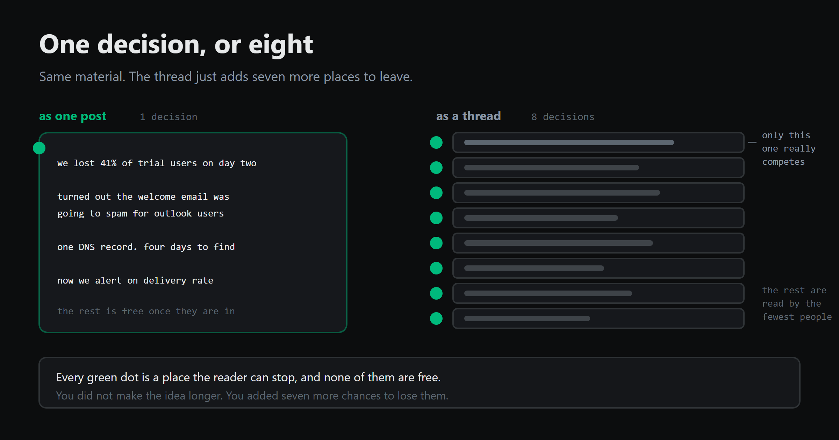Click the 'One decision, or eight' title
839x440 pixels.
pos(176,45)
